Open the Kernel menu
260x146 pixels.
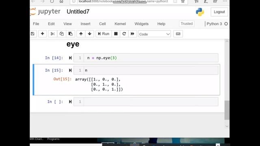click(120, 24)
